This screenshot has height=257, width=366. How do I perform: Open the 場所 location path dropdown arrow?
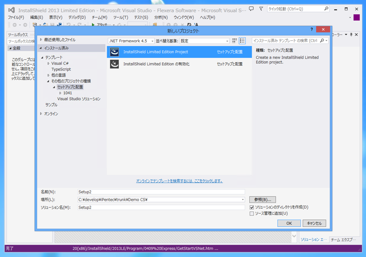tap(243, 200)
